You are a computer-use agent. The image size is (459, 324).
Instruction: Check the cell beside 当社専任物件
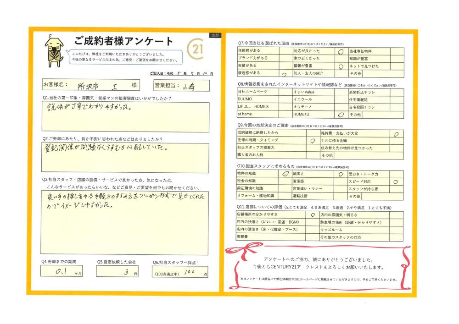coord(397,51)
